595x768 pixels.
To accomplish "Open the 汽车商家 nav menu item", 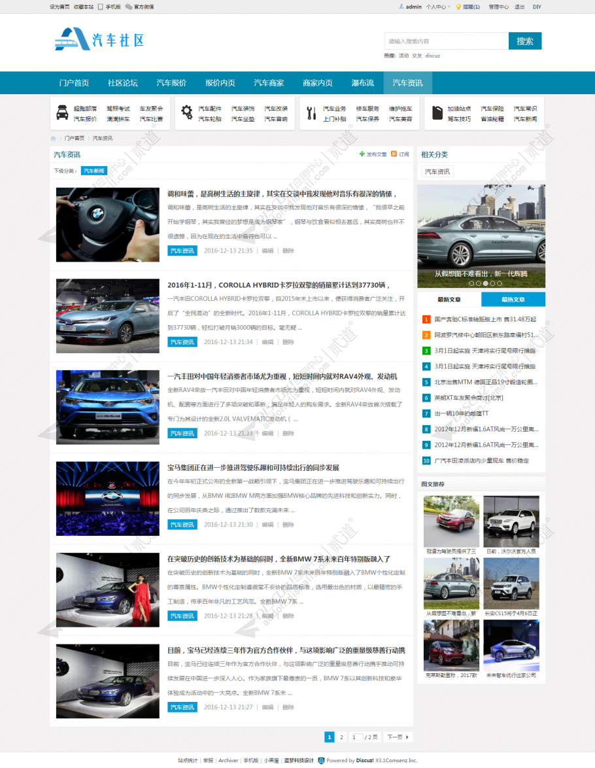I will pos(269,83).
